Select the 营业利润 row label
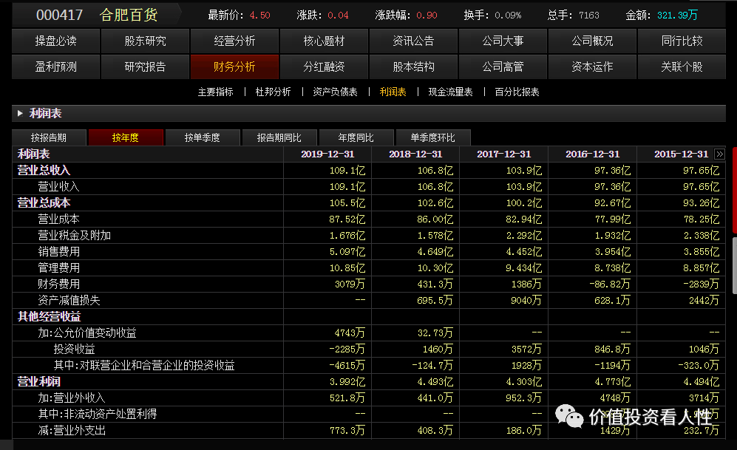737x450 pixels. click(38, 381)
